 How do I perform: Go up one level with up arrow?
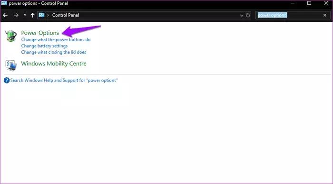(x=32, y=15)
